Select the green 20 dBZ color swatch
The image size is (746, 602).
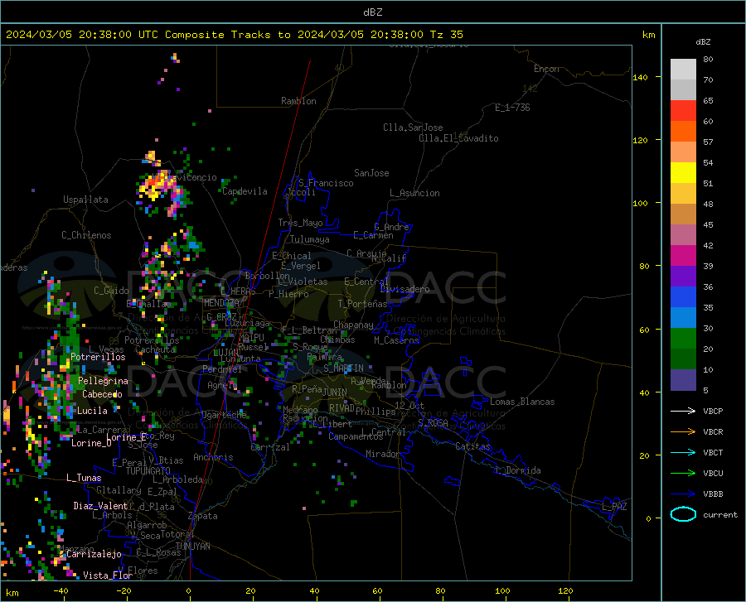[683, 339]
